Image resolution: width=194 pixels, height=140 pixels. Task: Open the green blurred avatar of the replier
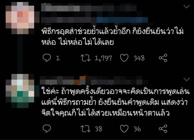click(20, 91)
